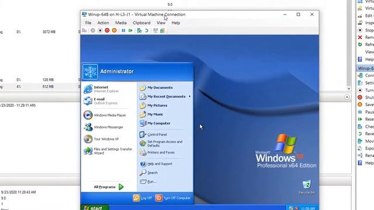This screenshot has width=374, height=210.
Task: Click View in the Hyper-V Actions pane
Action: point(369,52)
